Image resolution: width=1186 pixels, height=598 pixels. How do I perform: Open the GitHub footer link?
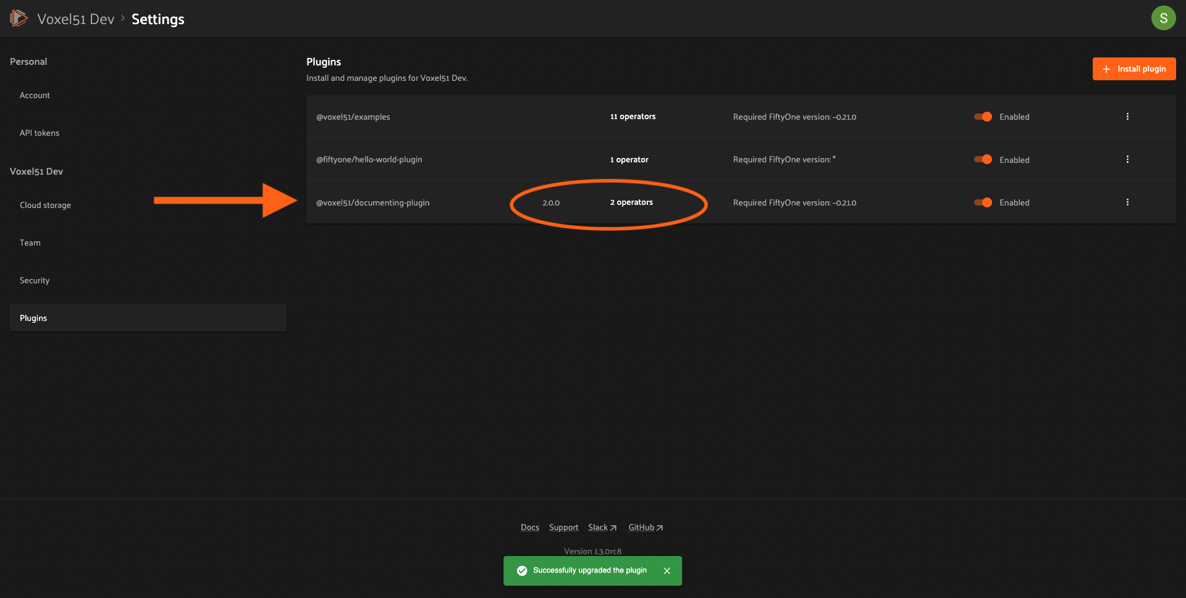click(x=646, y=527)
